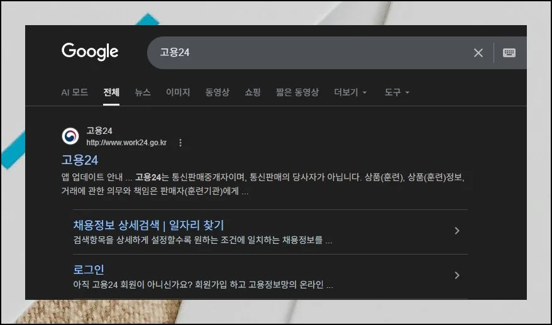Expand the 더보기 dropdown
The image size is (552, 325).
click(x=350, y=92)
